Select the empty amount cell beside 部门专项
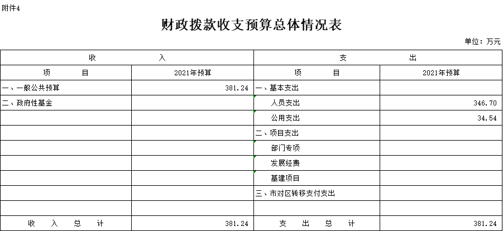This screenshot has height=231, width=503. (441, 148)
